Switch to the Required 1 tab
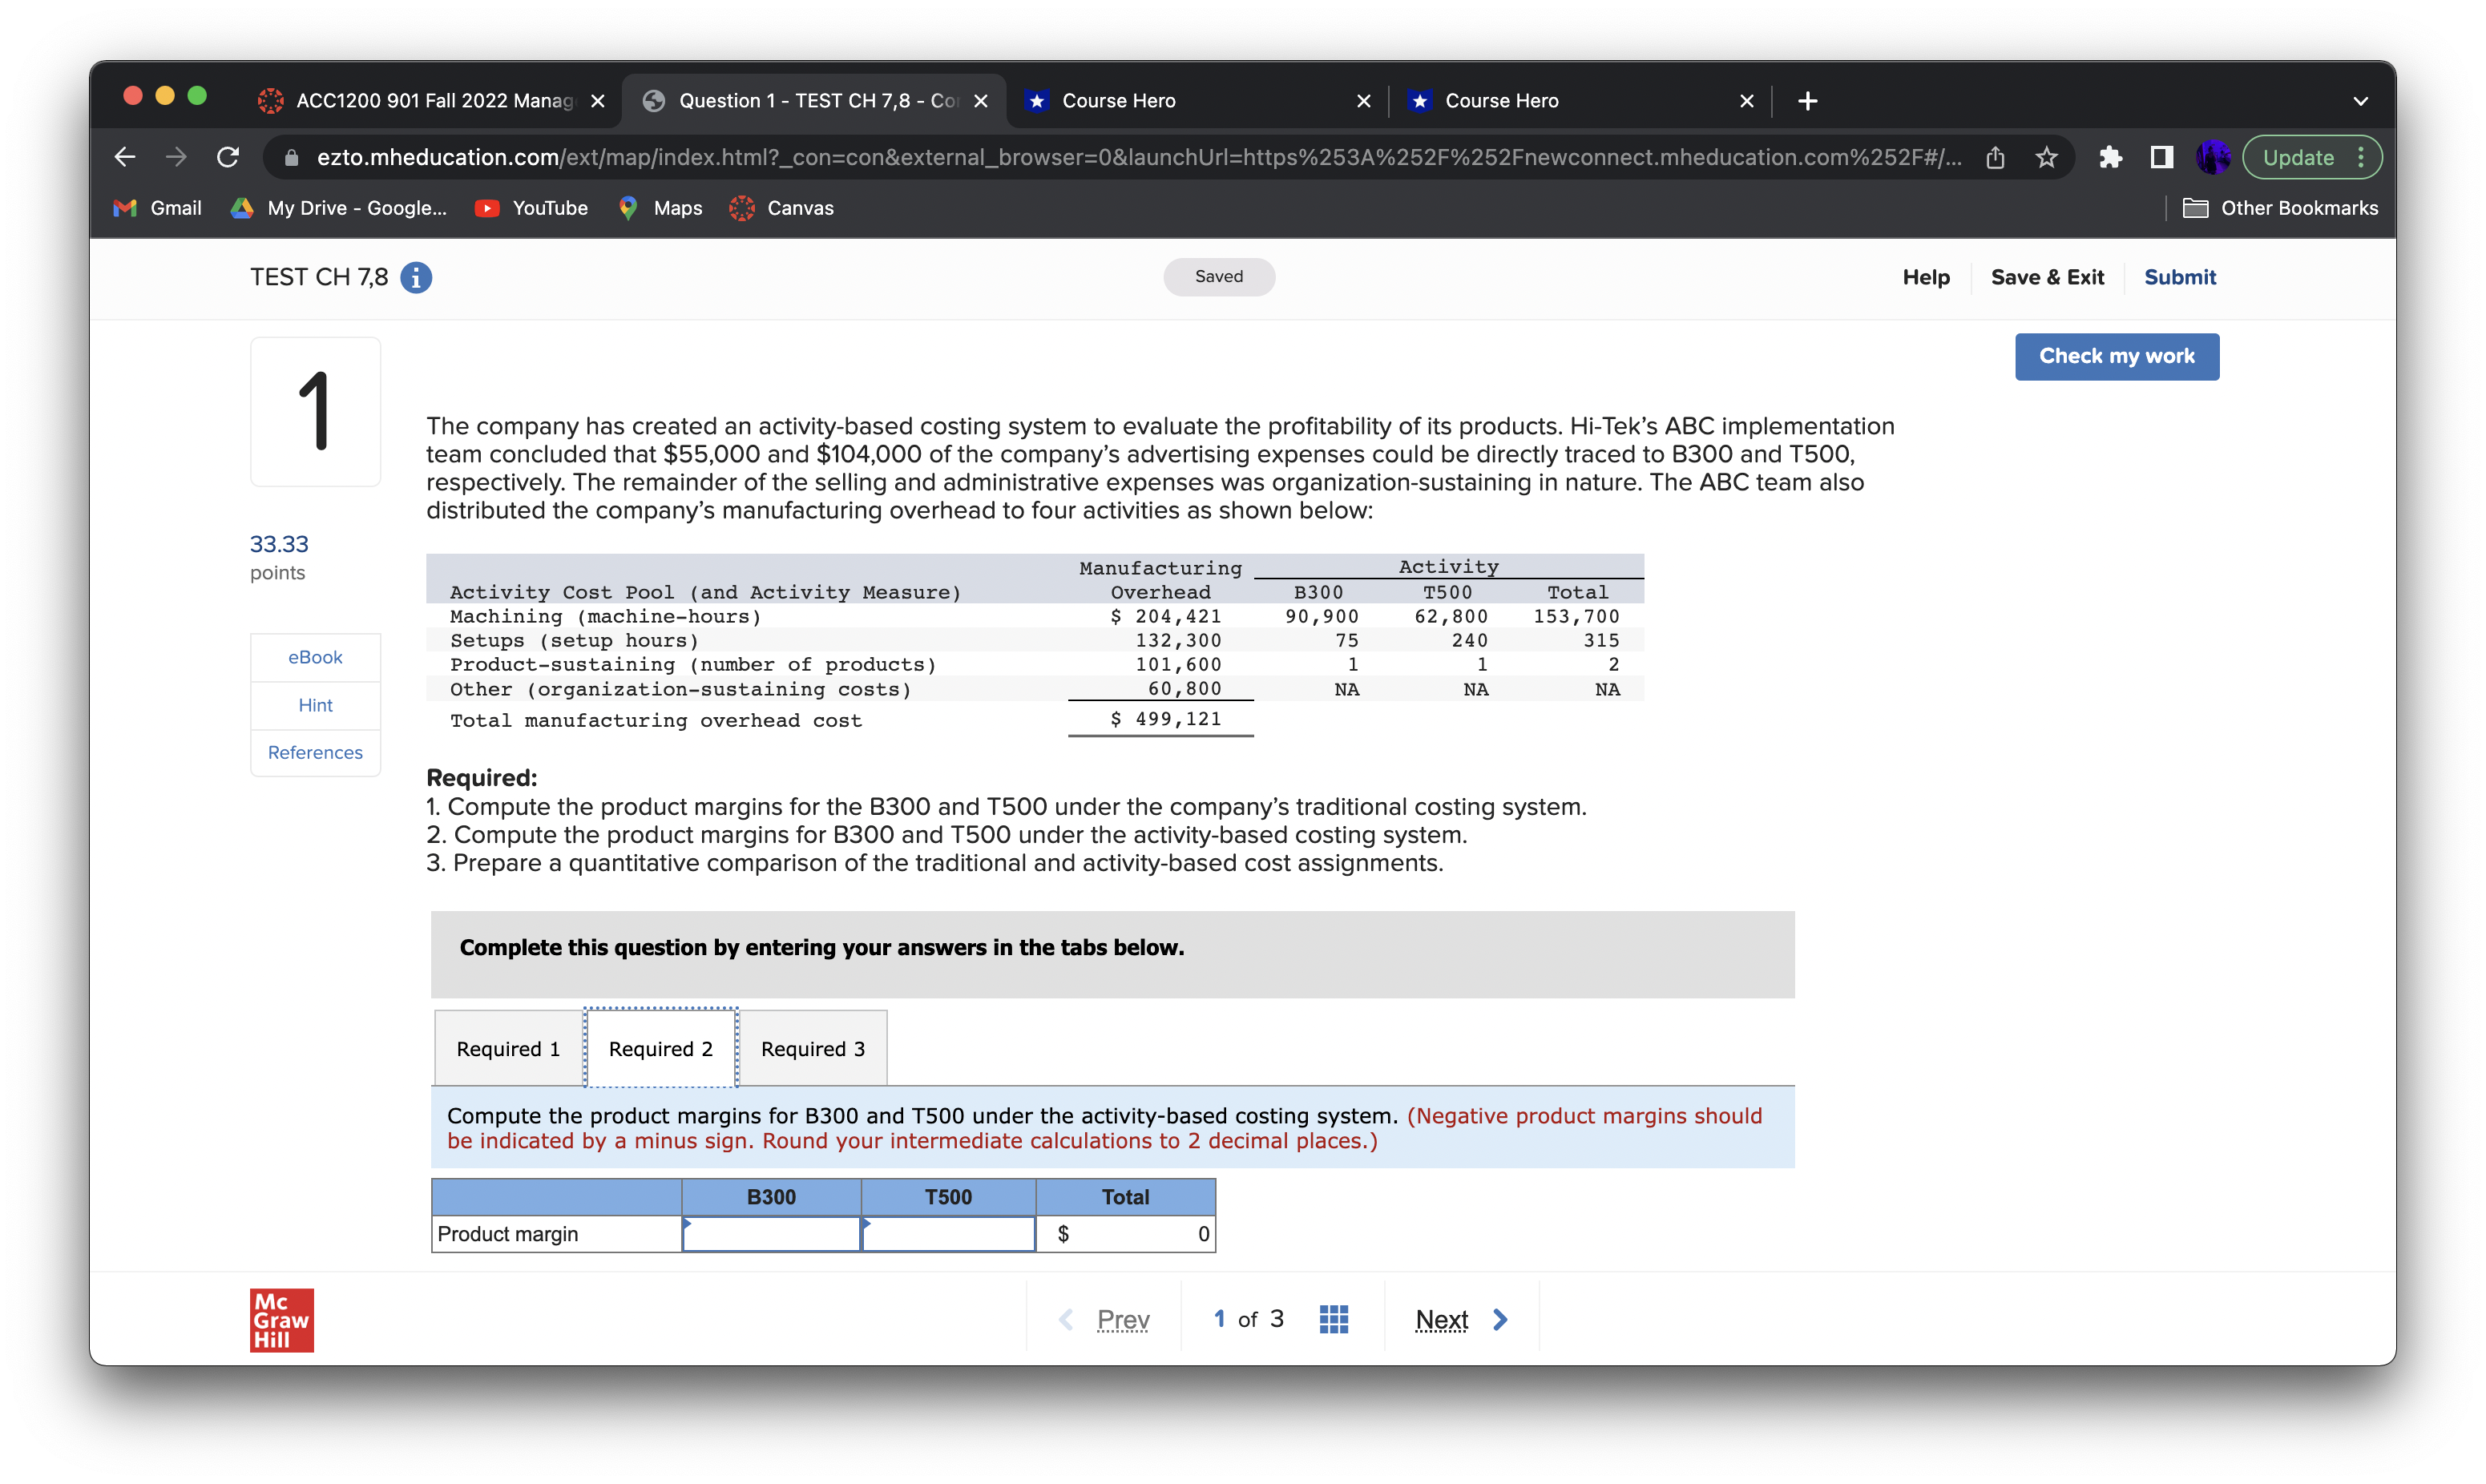This screenshot has width=2486, height=1484. [x=508, y=1048]
